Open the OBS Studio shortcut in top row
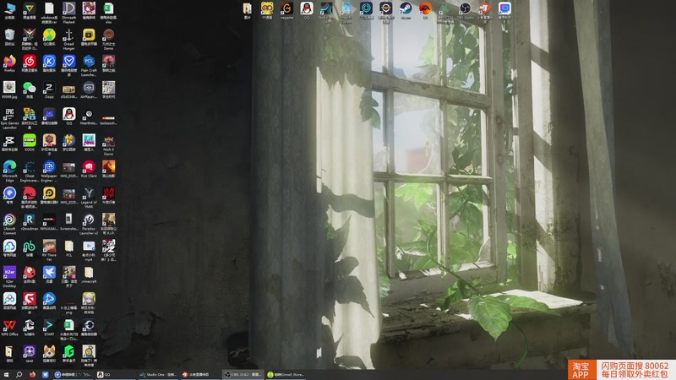 (x=466, y=10)
